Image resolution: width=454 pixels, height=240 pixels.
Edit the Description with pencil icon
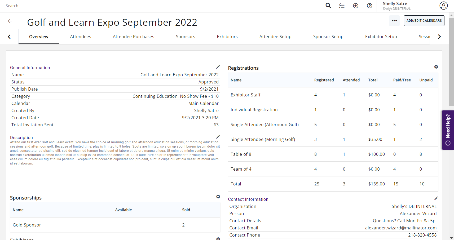(x=218, y=137)
